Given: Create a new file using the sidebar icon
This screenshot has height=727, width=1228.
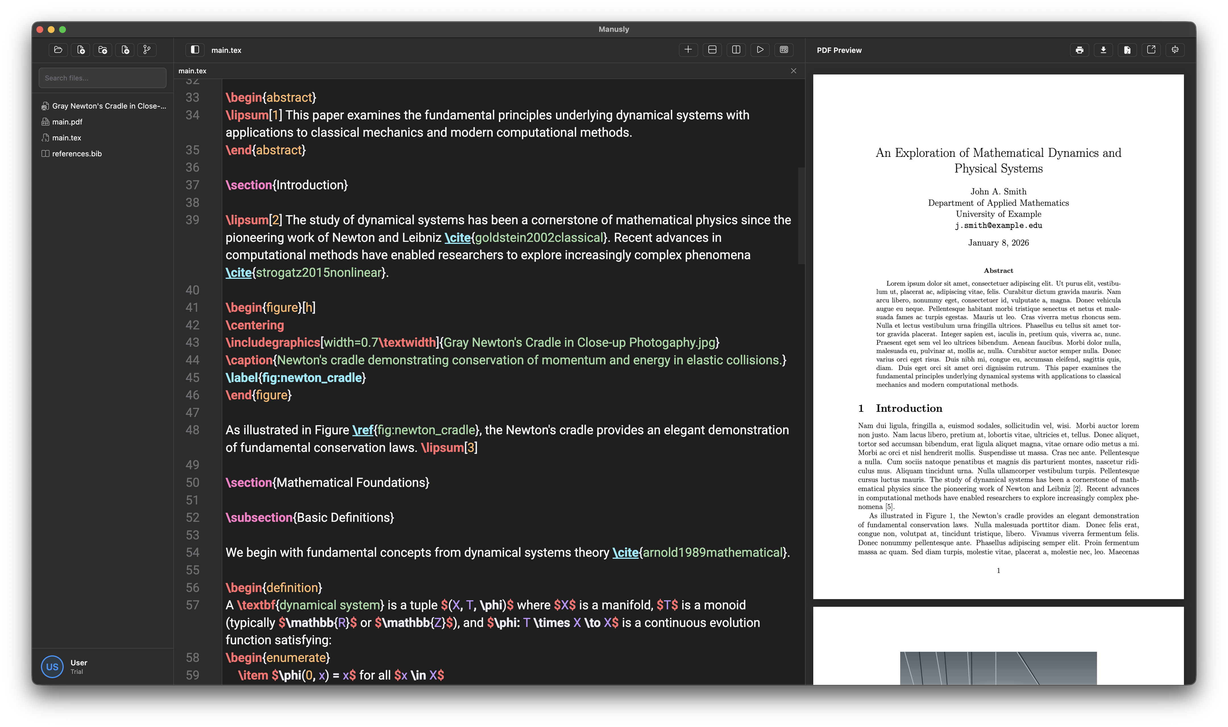Looking at the screenshot, I should 80,49.
